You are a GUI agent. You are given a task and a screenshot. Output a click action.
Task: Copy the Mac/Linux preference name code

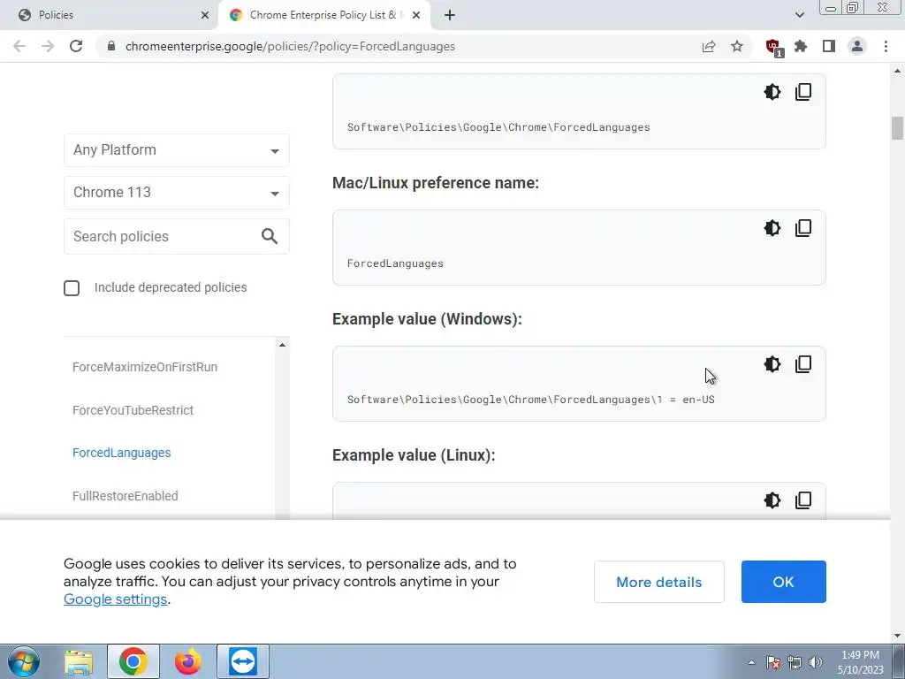point(803,228)
